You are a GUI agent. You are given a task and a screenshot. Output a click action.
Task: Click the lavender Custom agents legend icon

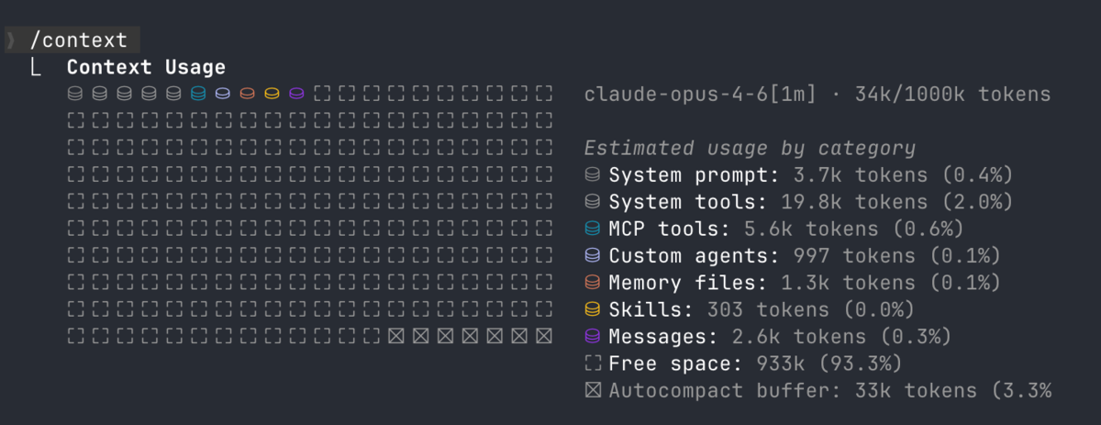pos(593,255)
